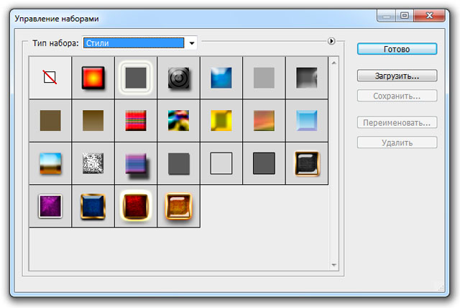Choose the dark chrome gradient style
This screenshot has width=460, height=308.
(307, 78)
